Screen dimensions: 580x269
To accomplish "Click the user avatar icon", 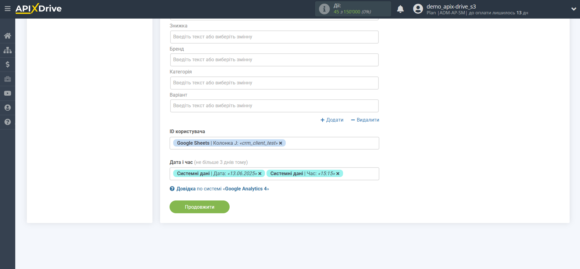I will pyautogui.click(x=418, y=9).
